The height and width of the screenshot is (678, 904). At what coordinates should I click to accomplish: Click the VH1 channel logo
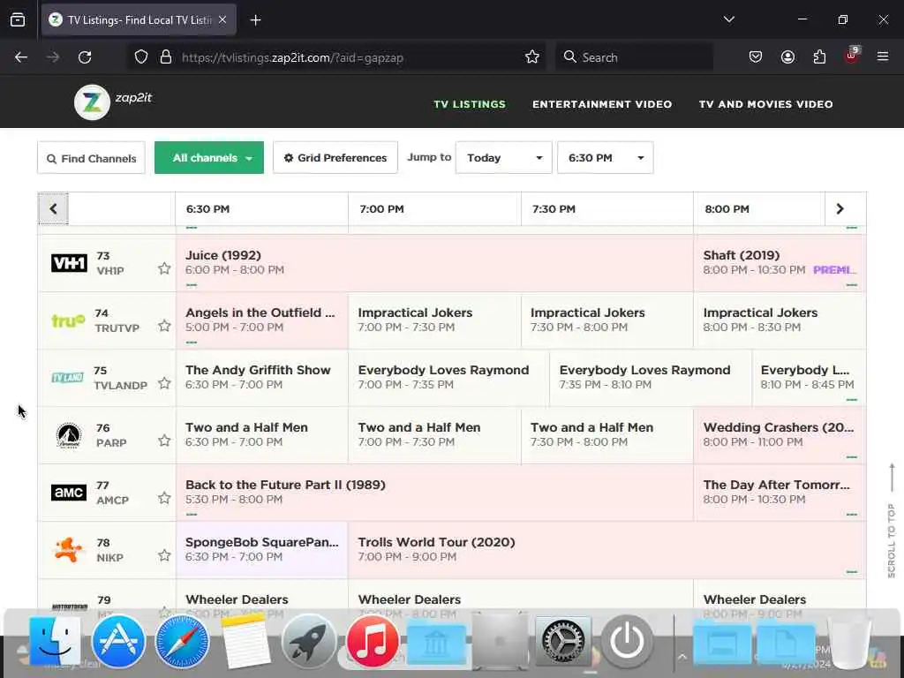69,263
